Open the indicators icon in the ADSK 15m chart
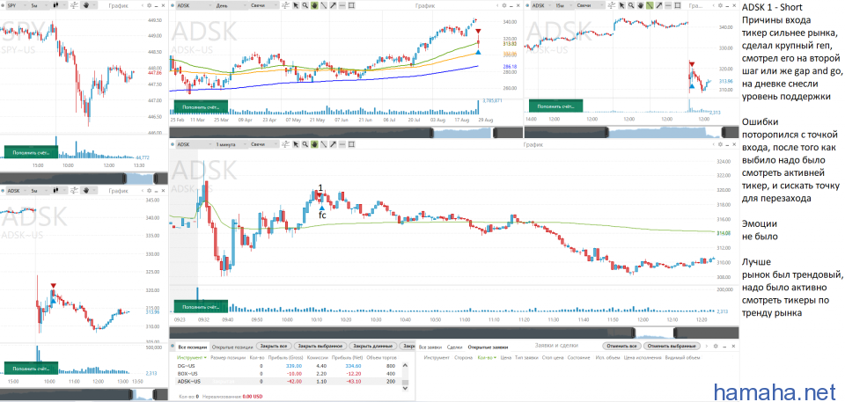The width and height of the screenshot is (845, 402). click(x=612, y=5)
